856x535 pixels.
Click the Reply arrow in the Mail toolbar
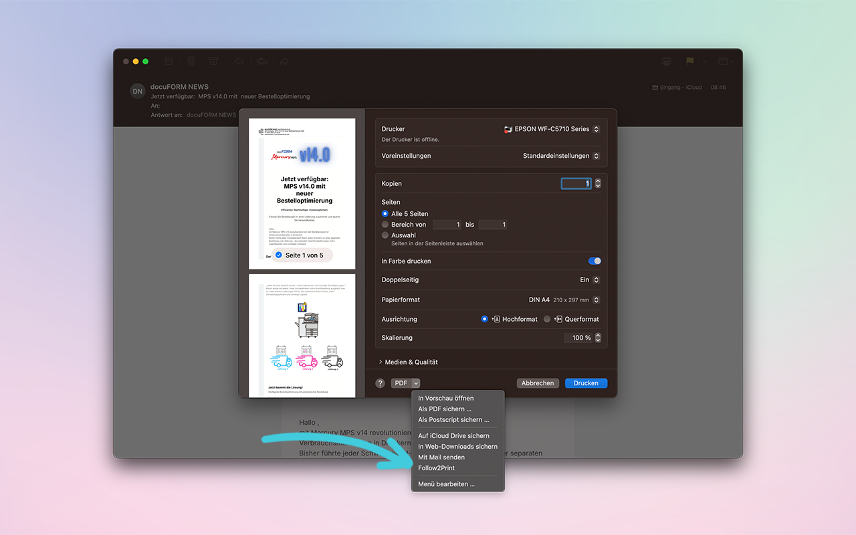[239, 61]
